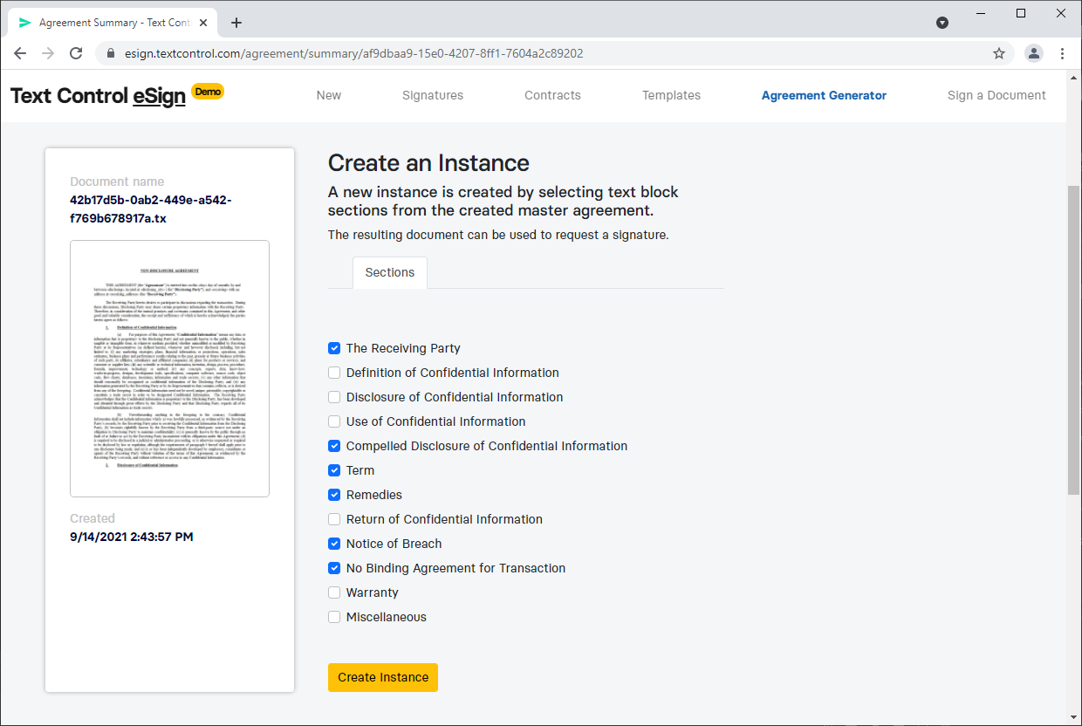Open the Signatures page

coord(433,95)
